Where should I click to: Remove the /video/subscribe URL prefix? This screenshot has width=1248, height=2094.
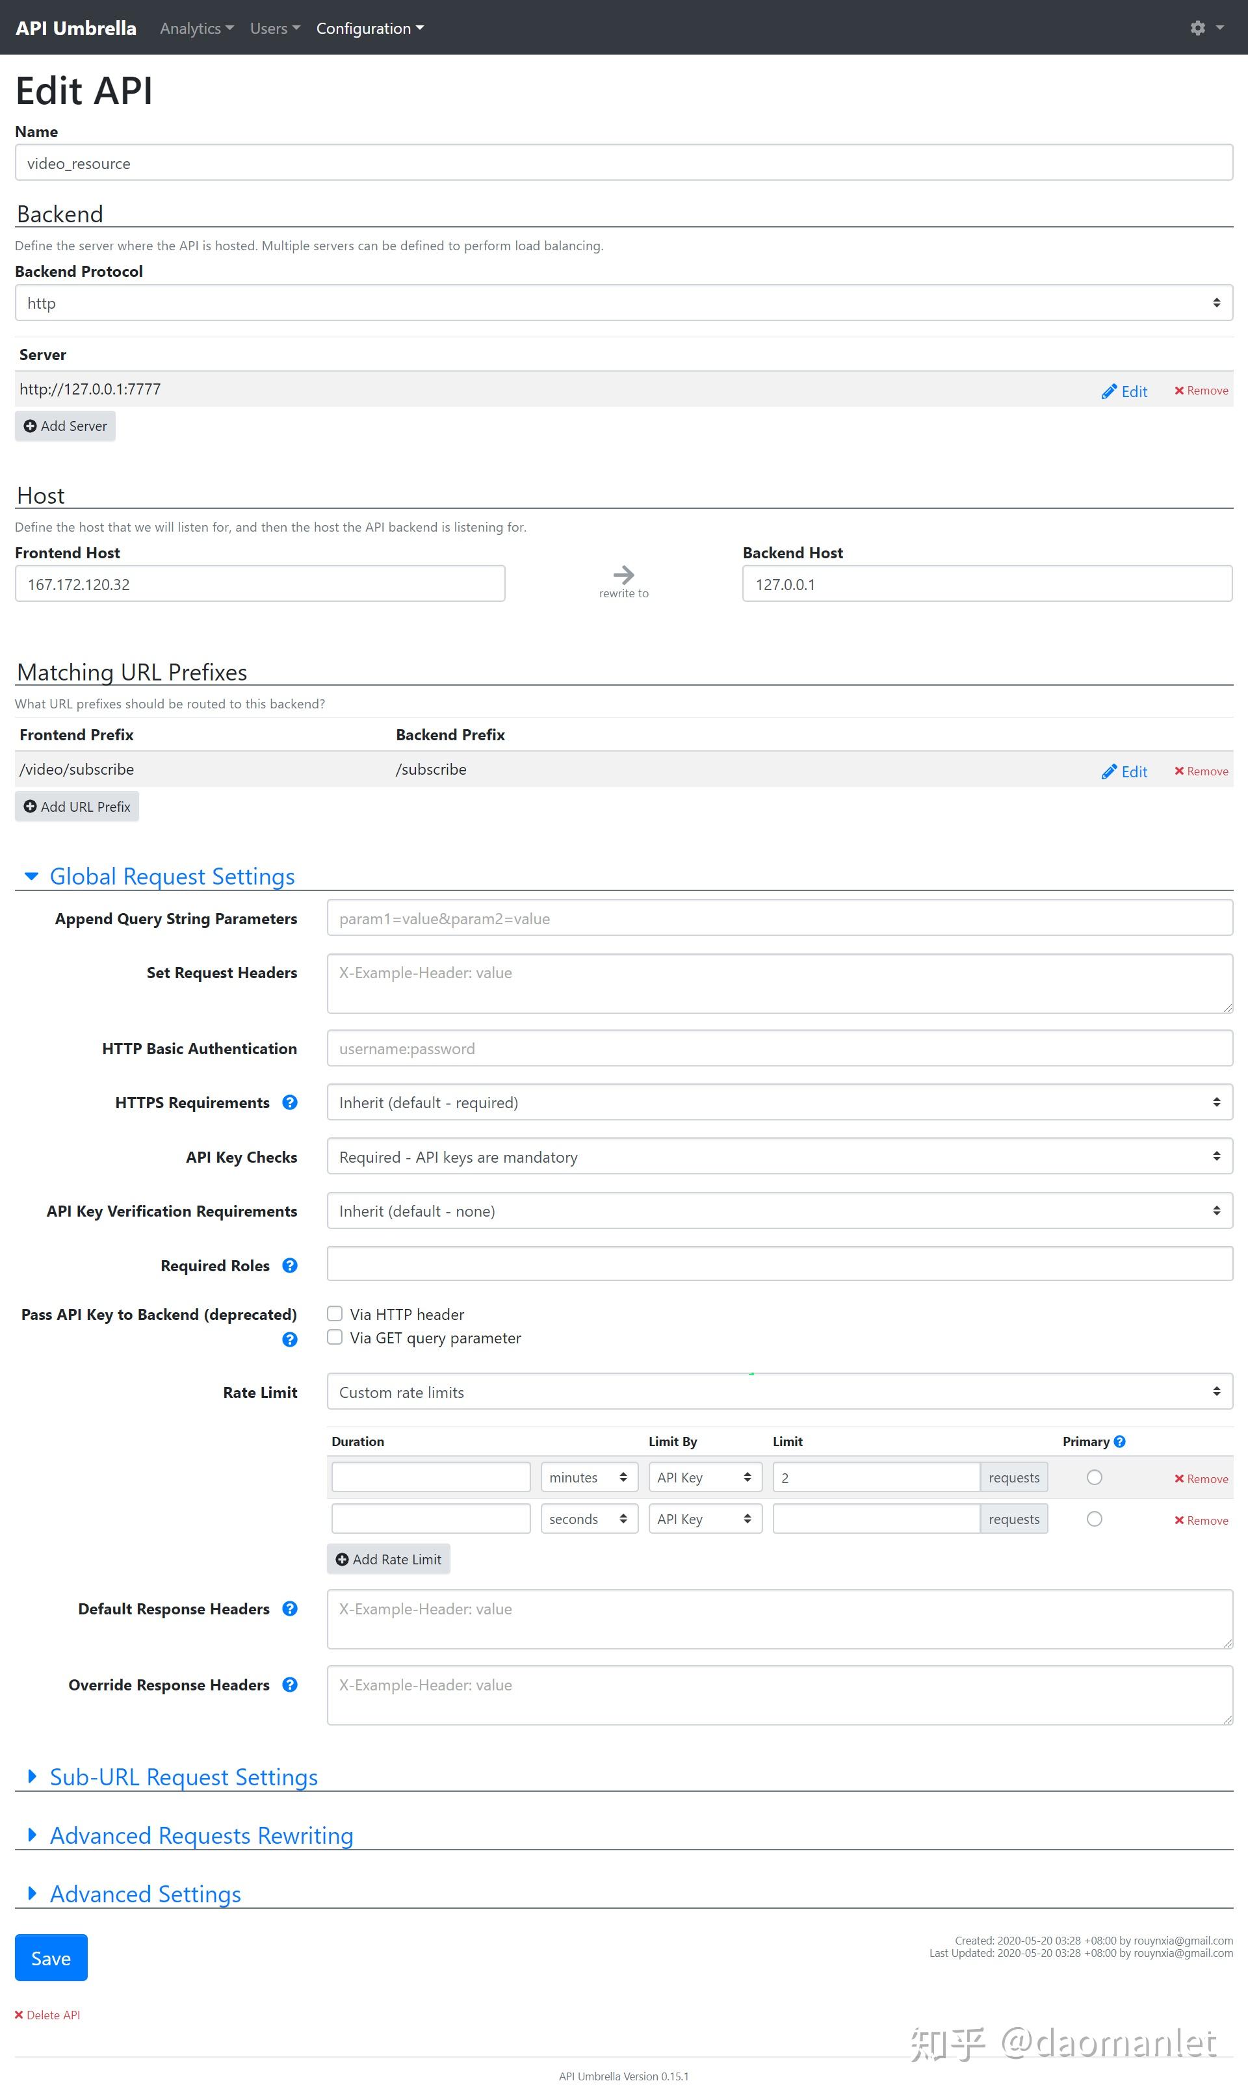1201,771
